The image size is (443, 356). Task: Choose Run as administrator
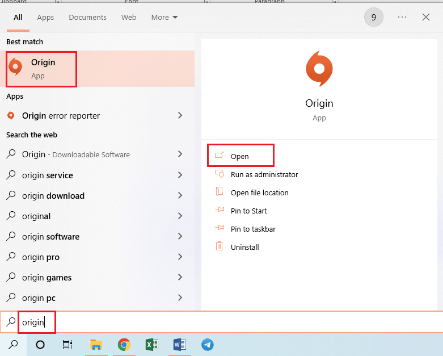[264, 174]
